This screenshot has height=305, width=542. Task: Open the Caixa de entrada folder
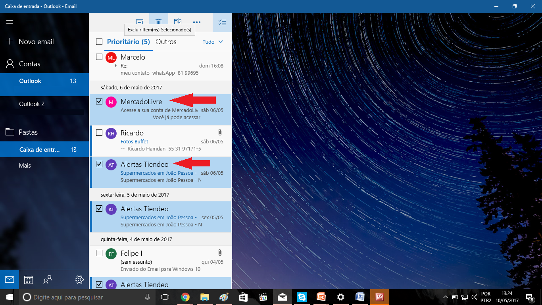(x=44, y=150)
